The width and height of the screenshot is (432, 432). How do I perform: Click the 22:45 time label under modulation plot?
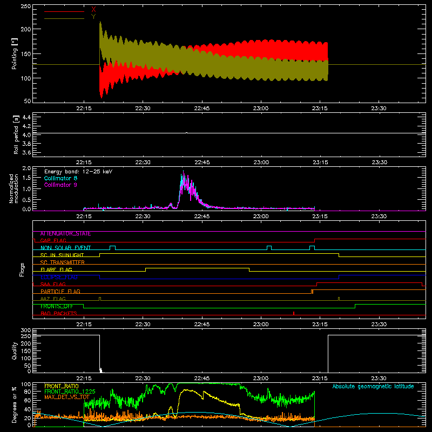tap(201, 217)
